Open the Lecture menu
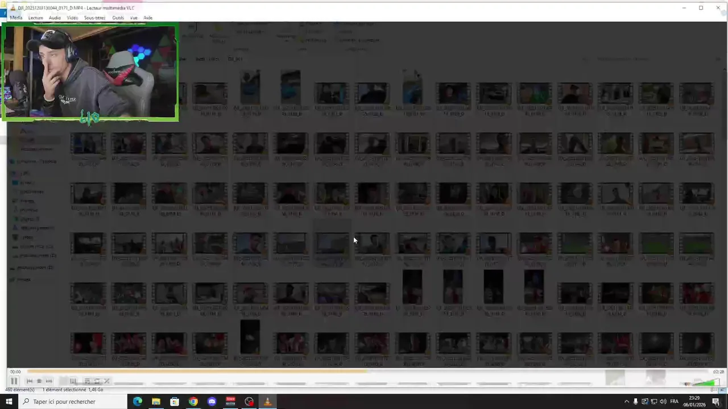This screenshot has height=409, width=728. pyautogui.click(x=35, y=18)
